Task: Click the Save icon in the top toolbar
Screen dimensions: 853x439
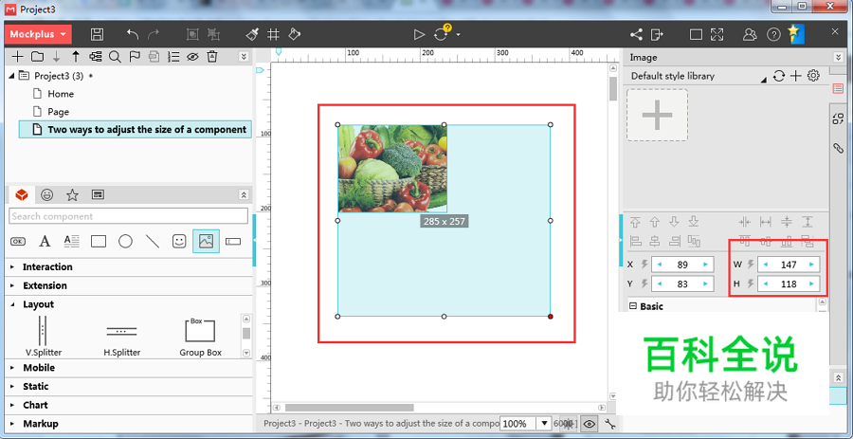Action: point(97,34)
